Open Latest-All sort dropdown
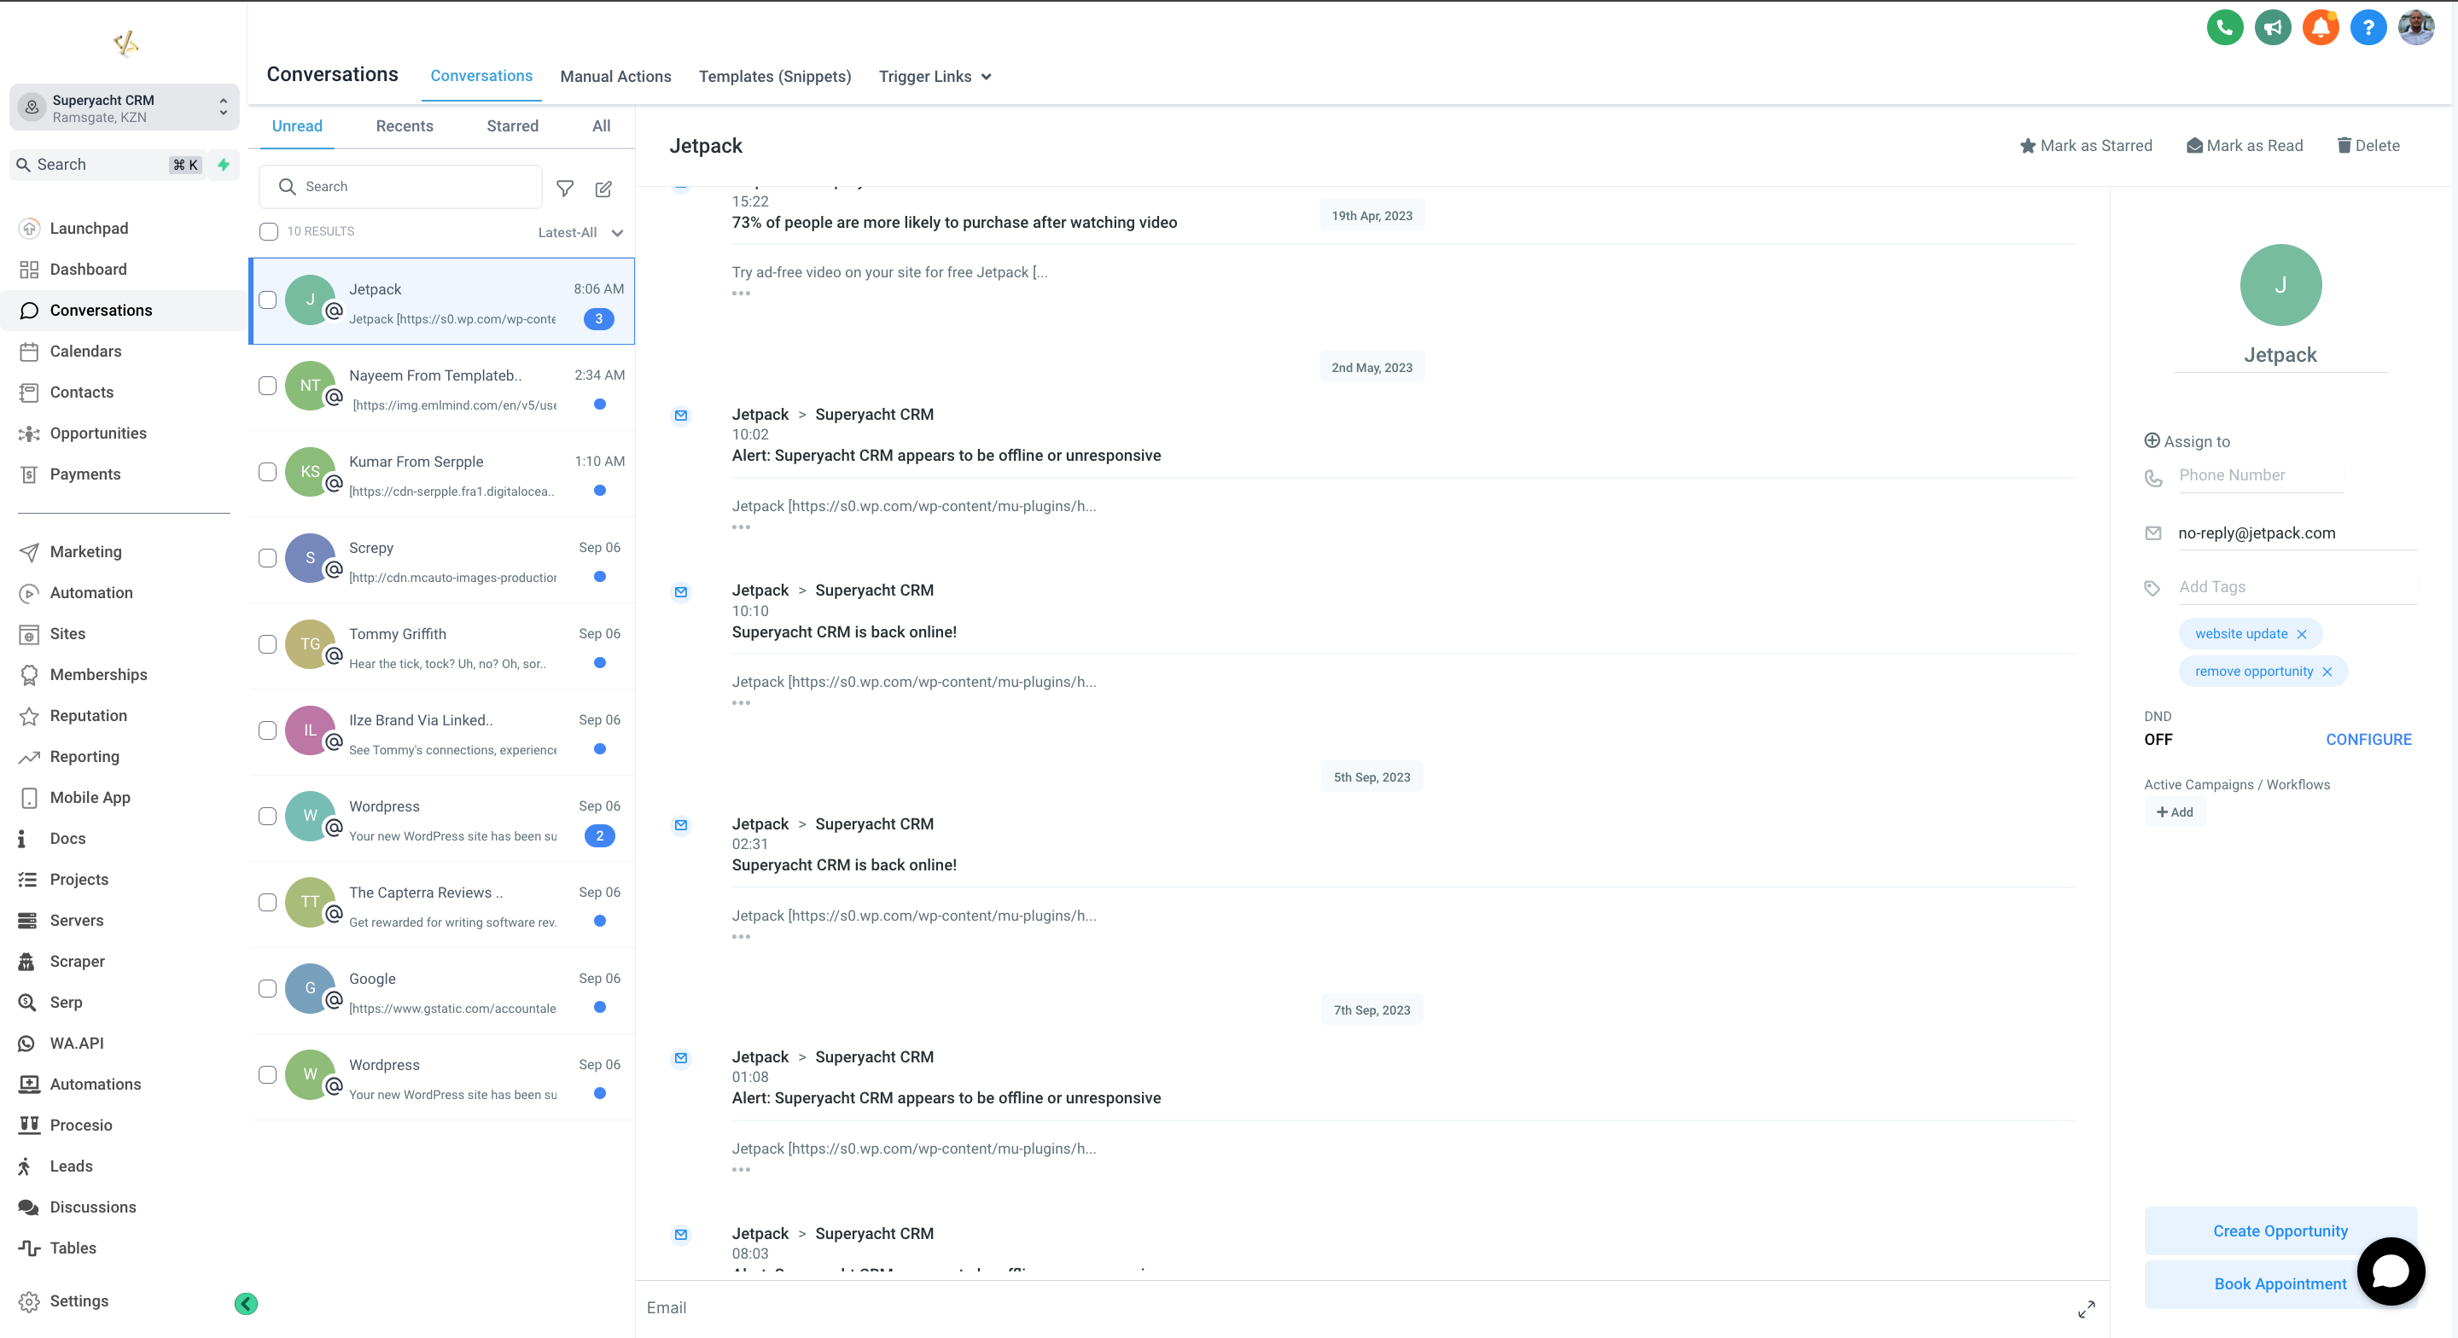This screenshot has width=2458, height=1338. tap(580, 232)
